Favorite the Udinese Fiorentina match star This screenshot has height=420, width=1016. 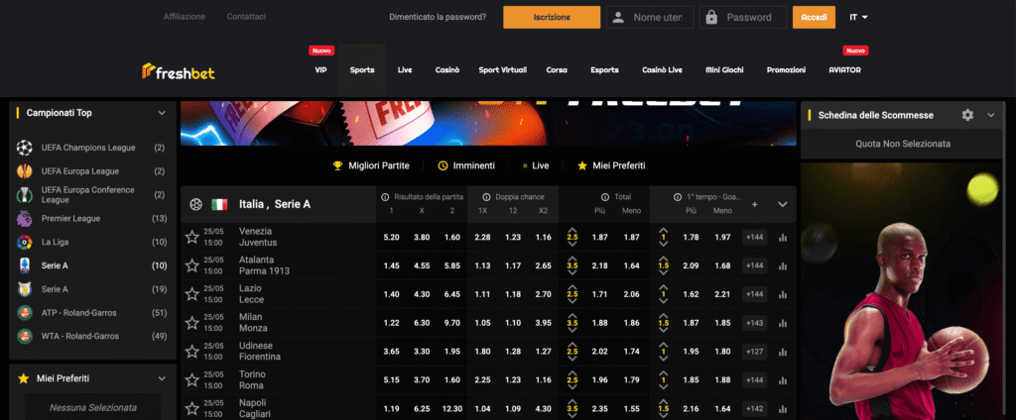191,352
